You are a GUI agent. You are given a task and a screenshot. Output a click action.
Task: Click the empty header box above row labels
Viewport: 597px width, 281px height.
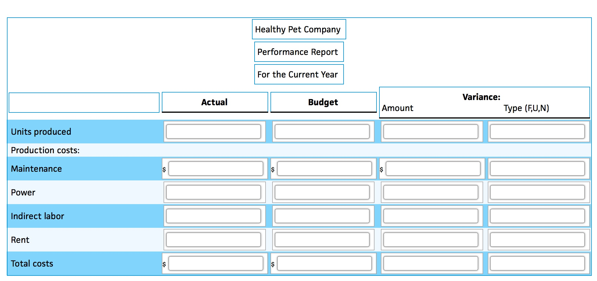pyautogui.click(x=84, y=103)
